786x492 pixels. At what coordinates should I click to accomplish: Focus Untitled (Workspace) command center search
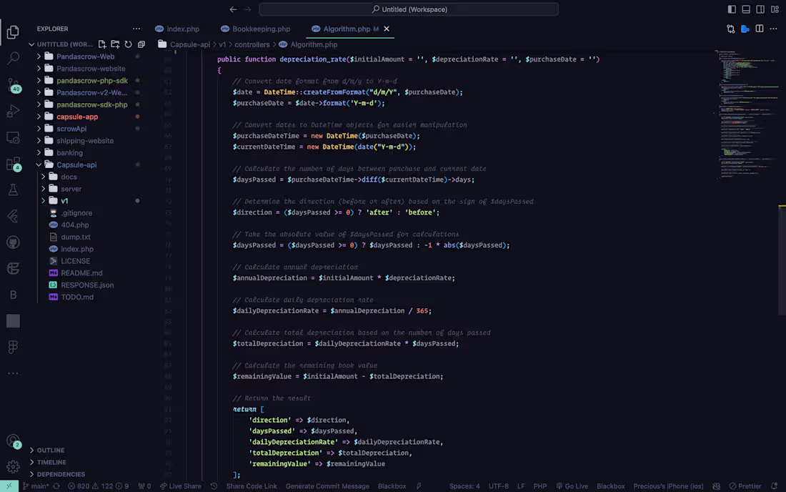pos(409,9)
